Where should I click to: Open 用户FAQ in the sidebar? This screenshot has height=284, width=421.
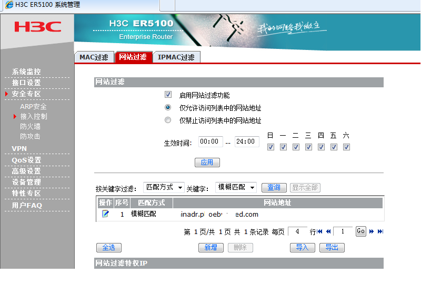(x=27, y=205)
